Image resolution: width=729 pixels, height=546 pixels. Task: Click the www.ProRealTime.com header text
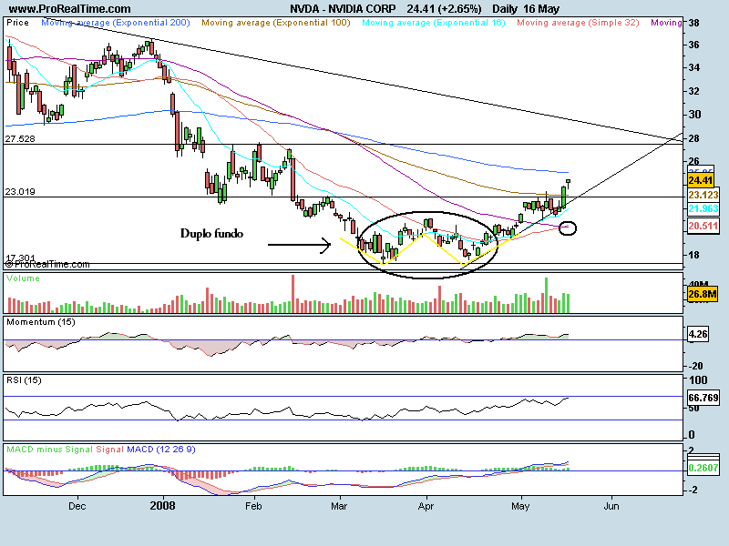point(69,9)
